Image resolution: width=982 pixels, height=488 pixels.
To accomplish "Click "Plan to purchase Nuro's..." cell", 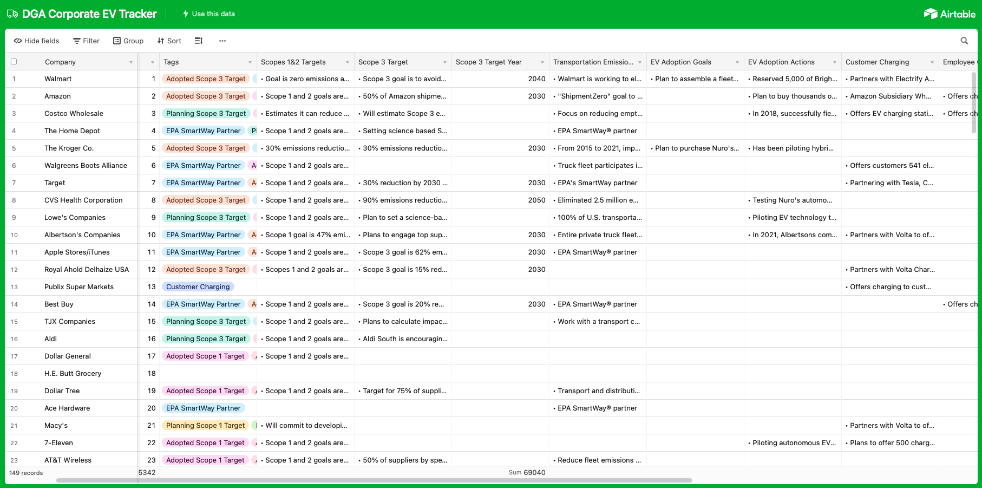I will (x=695, y=148).
